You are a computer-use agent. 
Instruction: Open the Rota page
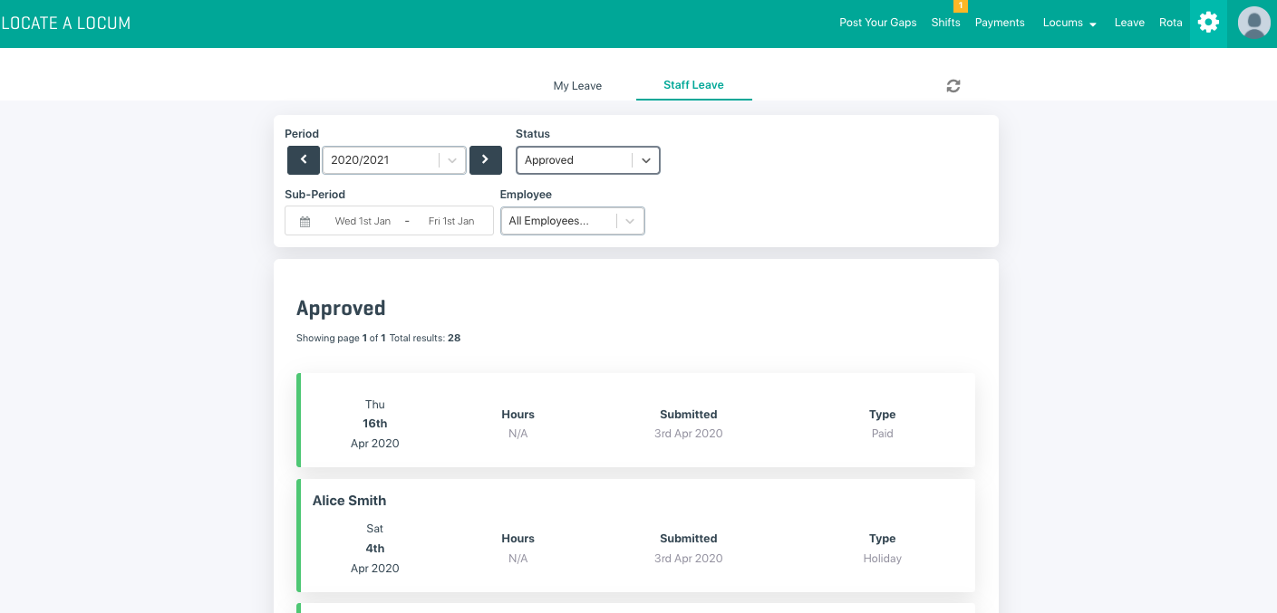tap(1171, 23)
